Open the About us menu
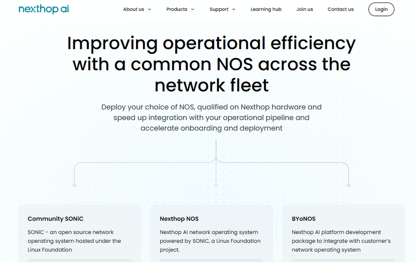416x262 pixels. click(x=134, y=9)
